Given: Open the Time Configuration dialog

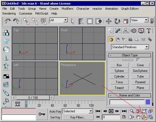Looking at the screenshot, I should [124, 117].
